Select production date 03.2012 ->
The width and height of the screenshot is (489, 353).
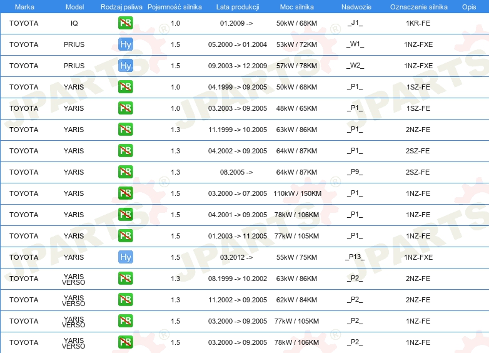point(236,257)
